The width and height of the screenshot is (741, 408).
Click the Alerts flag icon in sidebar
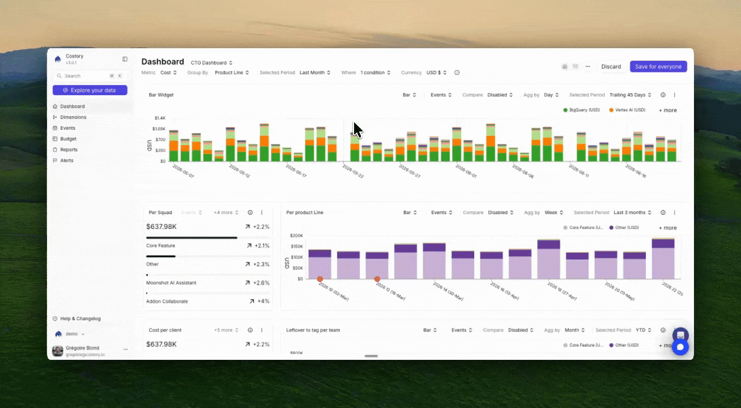tap(55, 160)
